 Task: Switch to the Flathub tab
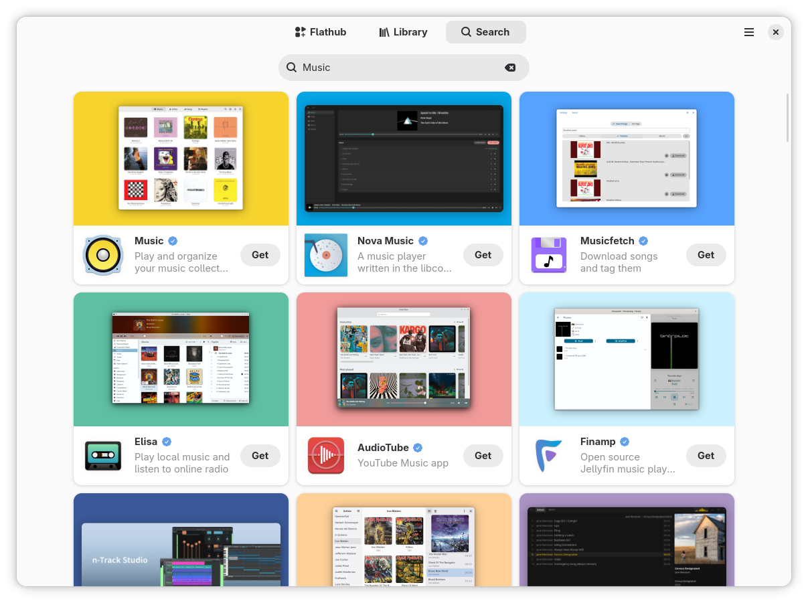(x=321, y=32)
